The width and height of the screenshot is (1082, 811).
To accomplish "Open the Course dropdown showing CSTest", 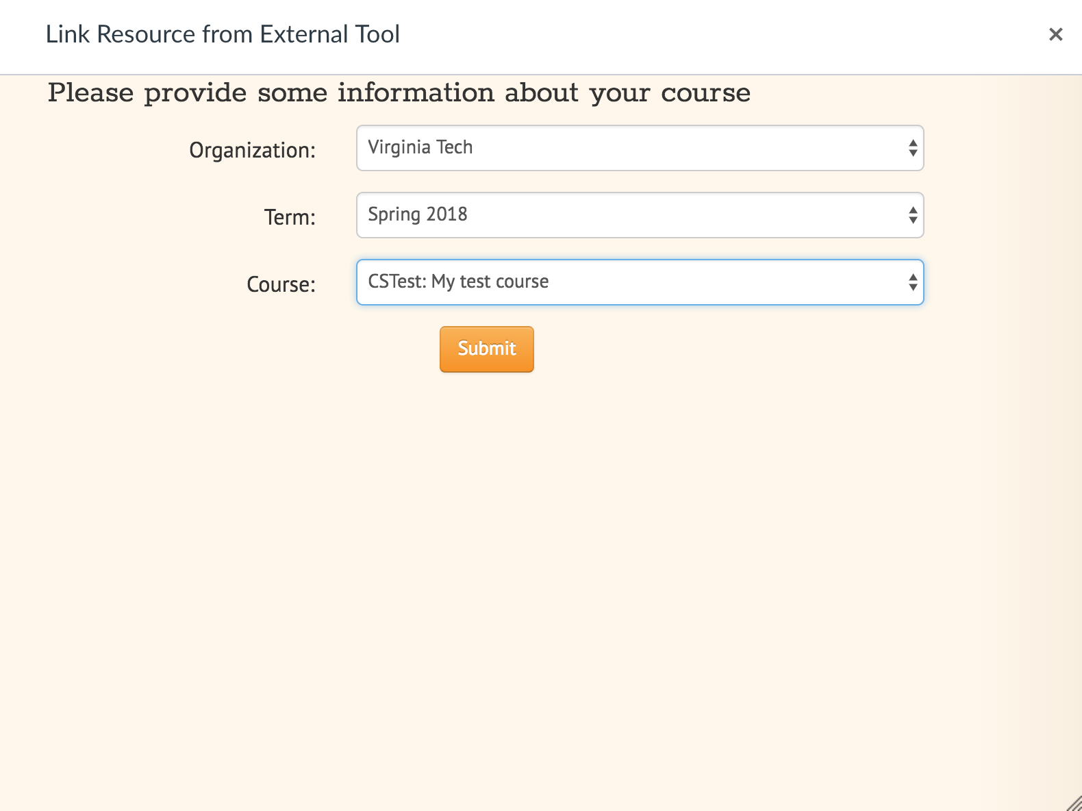I will tap(640, 282).
